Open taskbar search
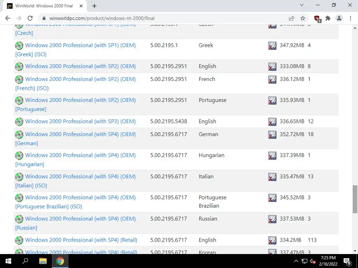The image size is (358, 268). click(25, 261)
